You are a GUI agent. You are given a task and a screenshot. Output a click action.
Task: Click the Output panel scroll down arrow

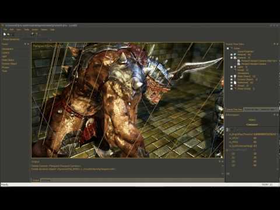tap(223, 174)
